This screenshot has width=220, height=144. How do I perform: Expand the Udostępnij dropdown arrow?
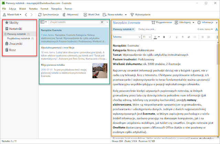point(193,22)
